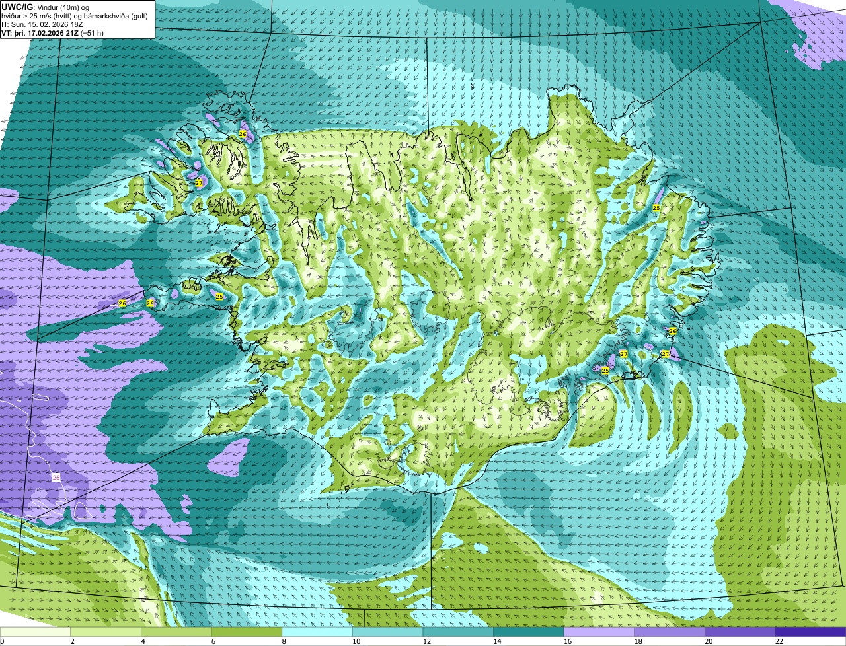Click the 20–22 m/s violet legend swatch
846x646 pixels.
(740, 631)
